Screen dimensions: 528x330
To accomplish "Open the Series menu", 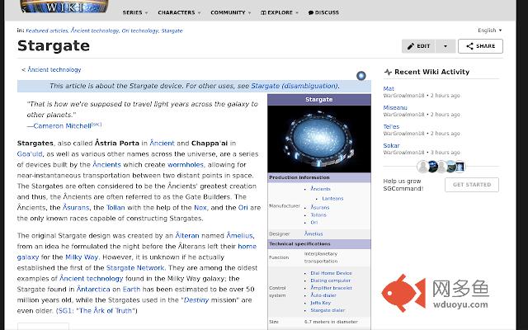I will click(135, 12).
